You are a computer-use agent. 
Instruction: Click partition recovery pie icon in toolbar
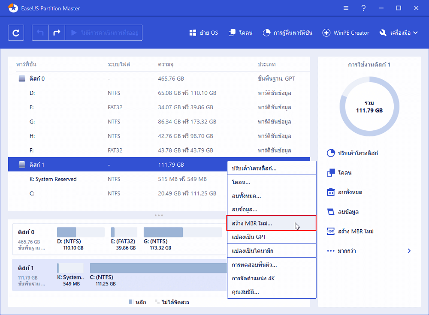click(266, 33)
